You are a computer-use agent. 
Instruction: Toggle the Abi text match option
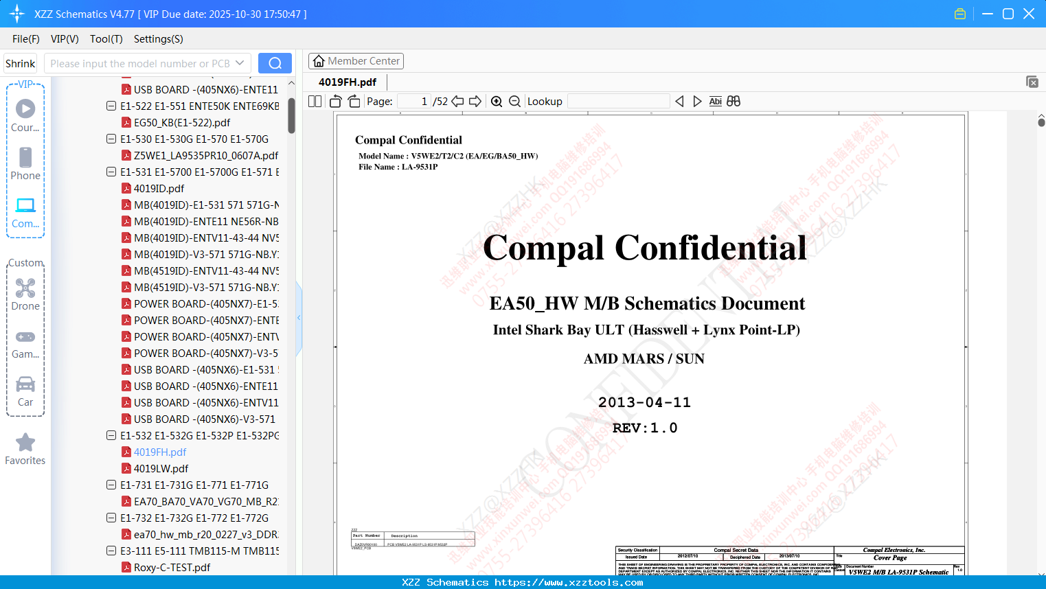(716, 101)
